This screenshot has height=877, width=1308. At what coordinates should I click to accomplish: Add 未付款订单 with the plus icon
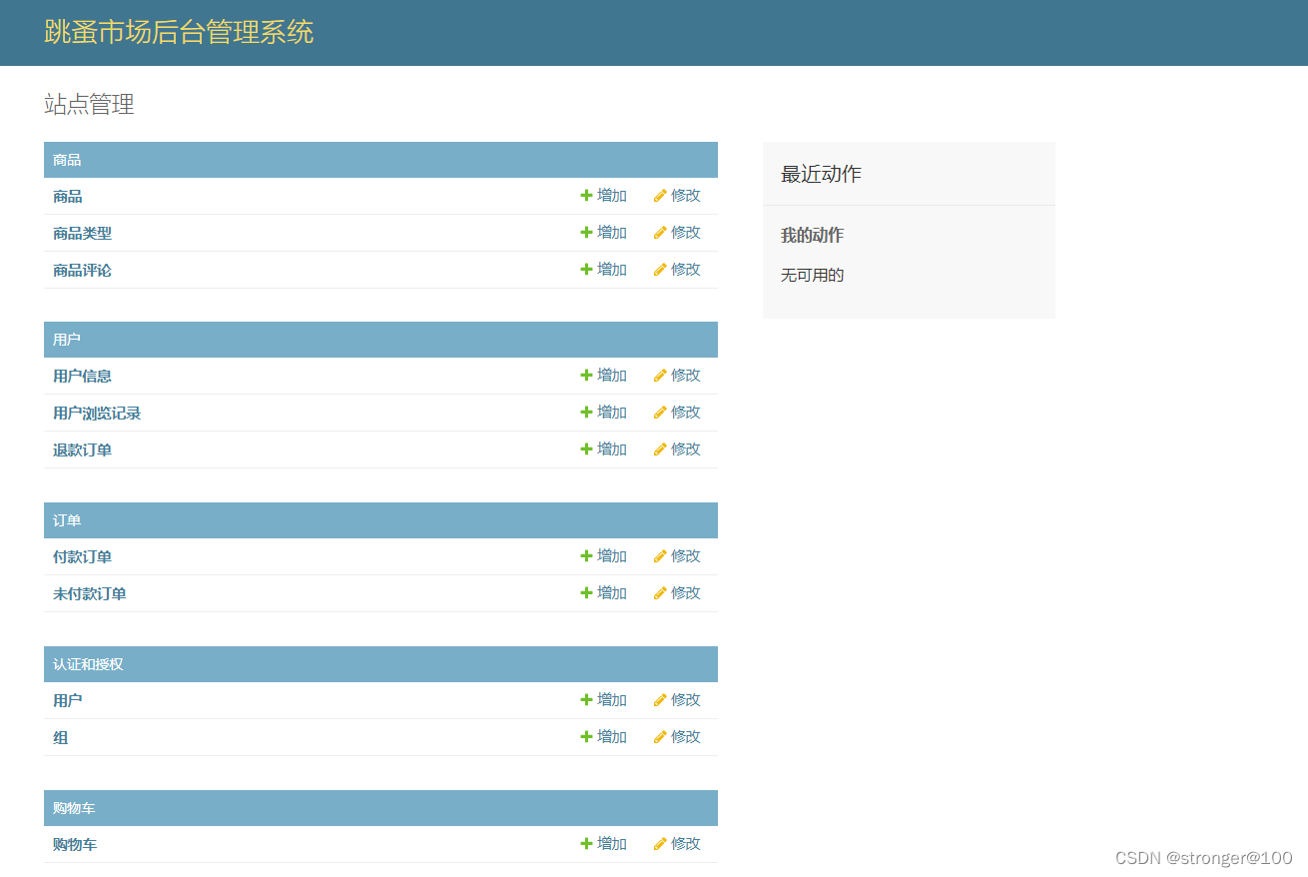[586, 593]
